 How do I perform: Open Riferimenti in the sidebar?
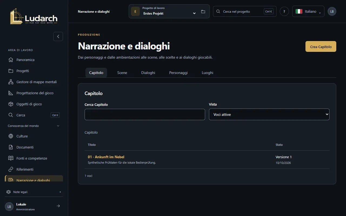click(34, 169)
